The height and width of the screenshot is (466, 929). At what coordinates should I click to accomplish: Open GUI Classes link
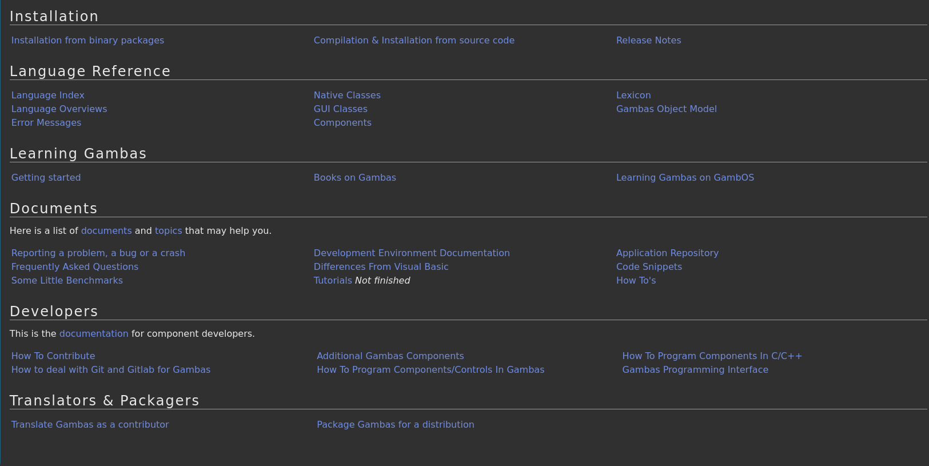pyautogui.click(x=341, y=109)
